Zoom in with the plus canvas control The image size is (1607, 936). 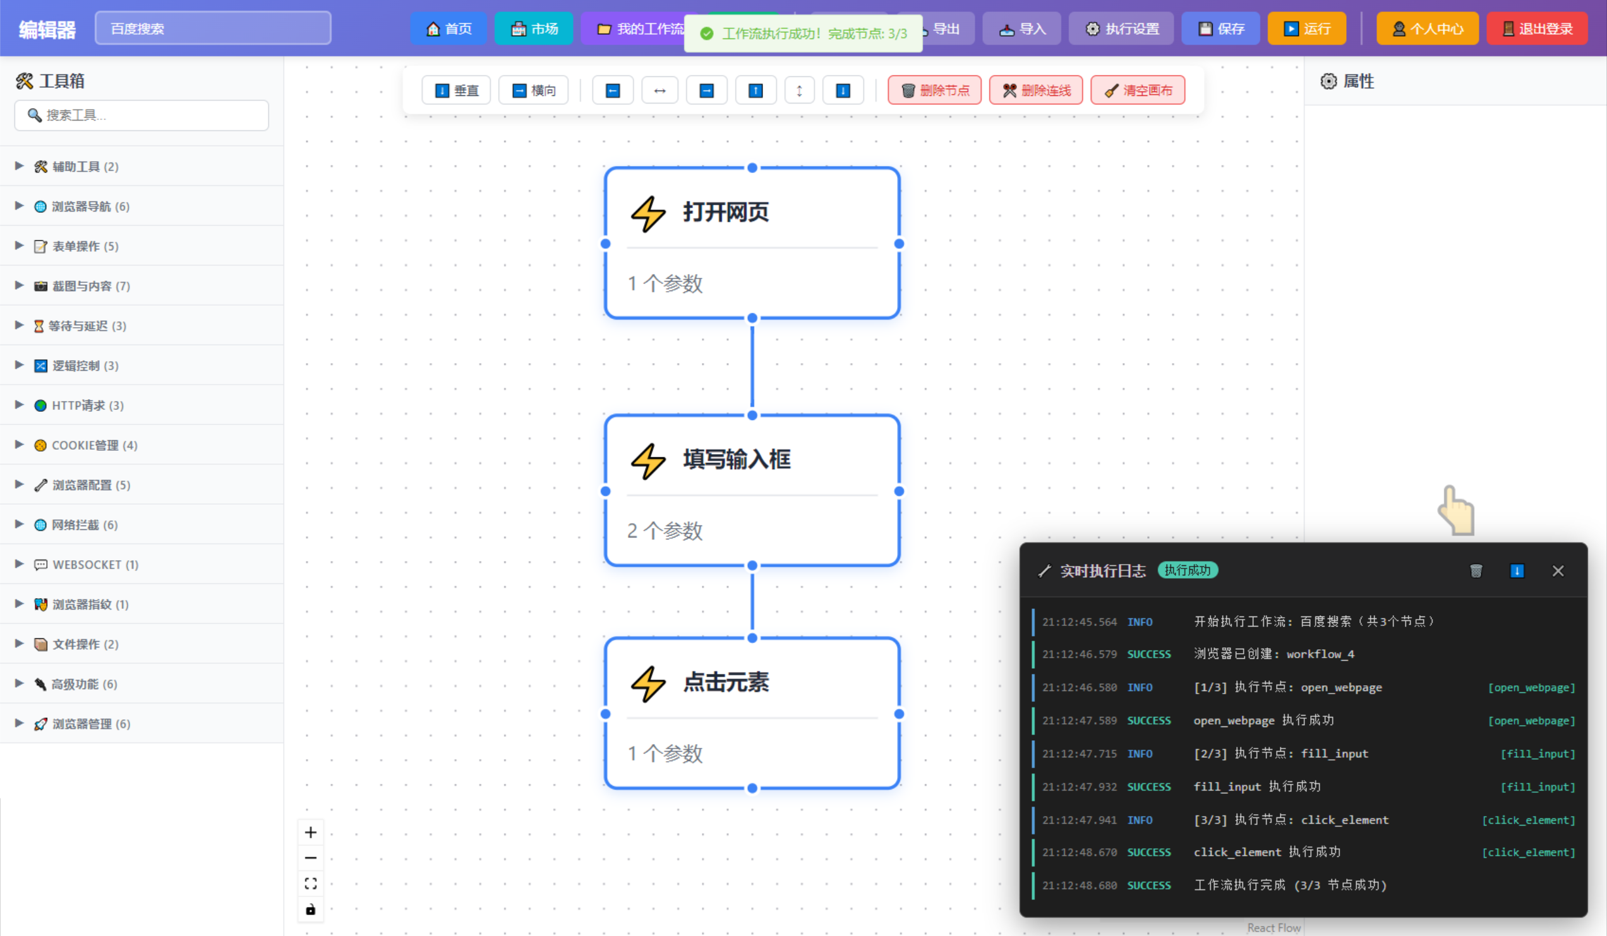(x=311, y=832)
